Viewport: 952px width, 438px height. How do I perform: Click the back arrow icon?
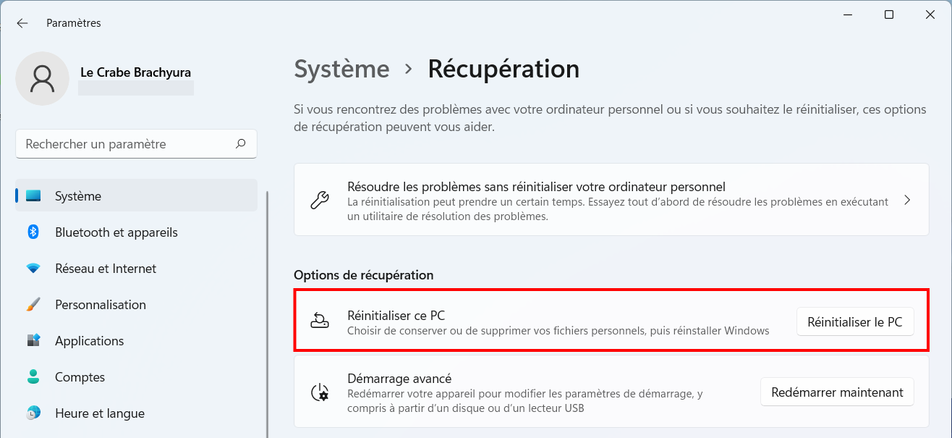click(22, 23)
